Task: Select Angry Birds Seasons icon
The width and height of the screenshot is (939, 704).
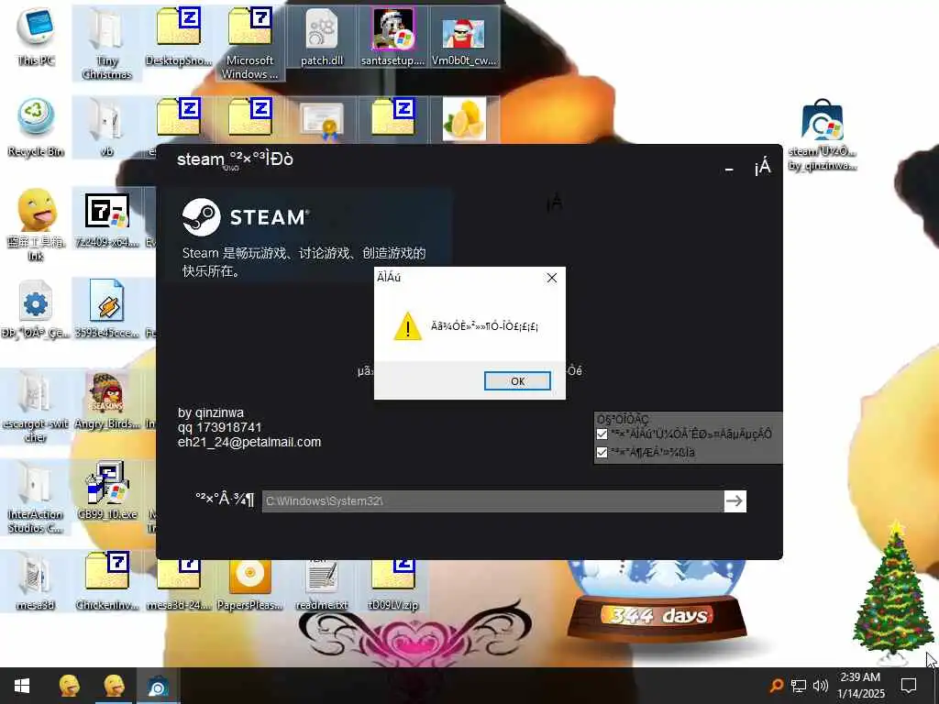Action: point(106,400)
